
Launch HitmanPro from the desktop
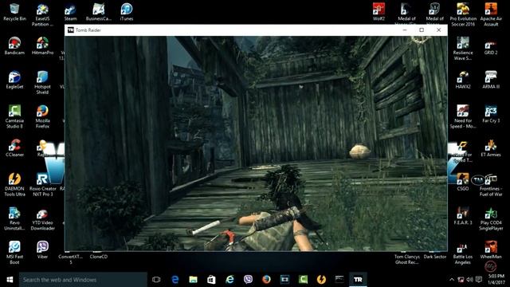point(42,46)
